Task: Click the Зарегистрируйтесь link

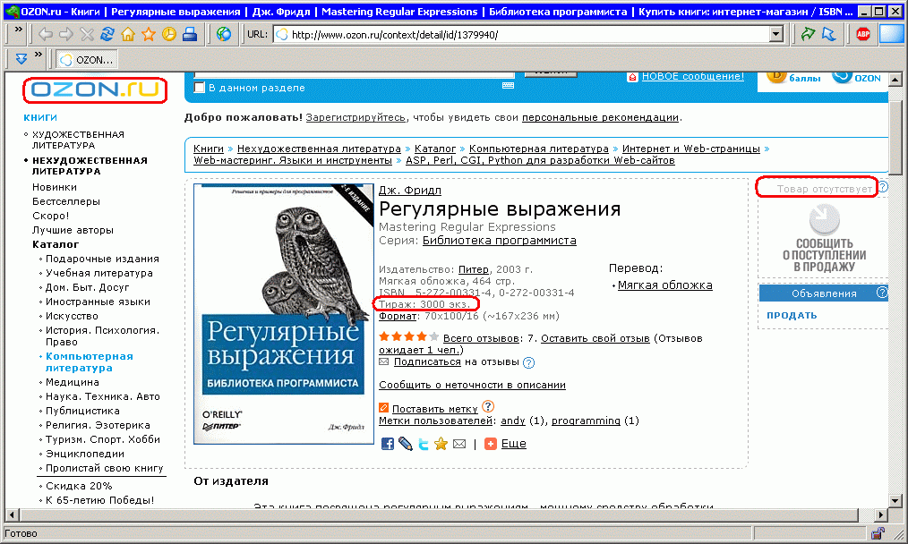Action: coord(355,117)
